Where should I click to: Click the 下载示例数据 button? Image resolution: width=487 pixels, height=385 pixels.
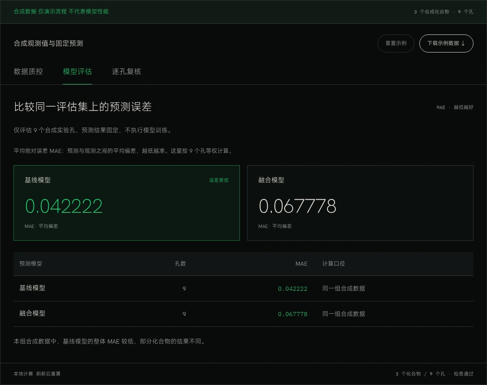446,43
